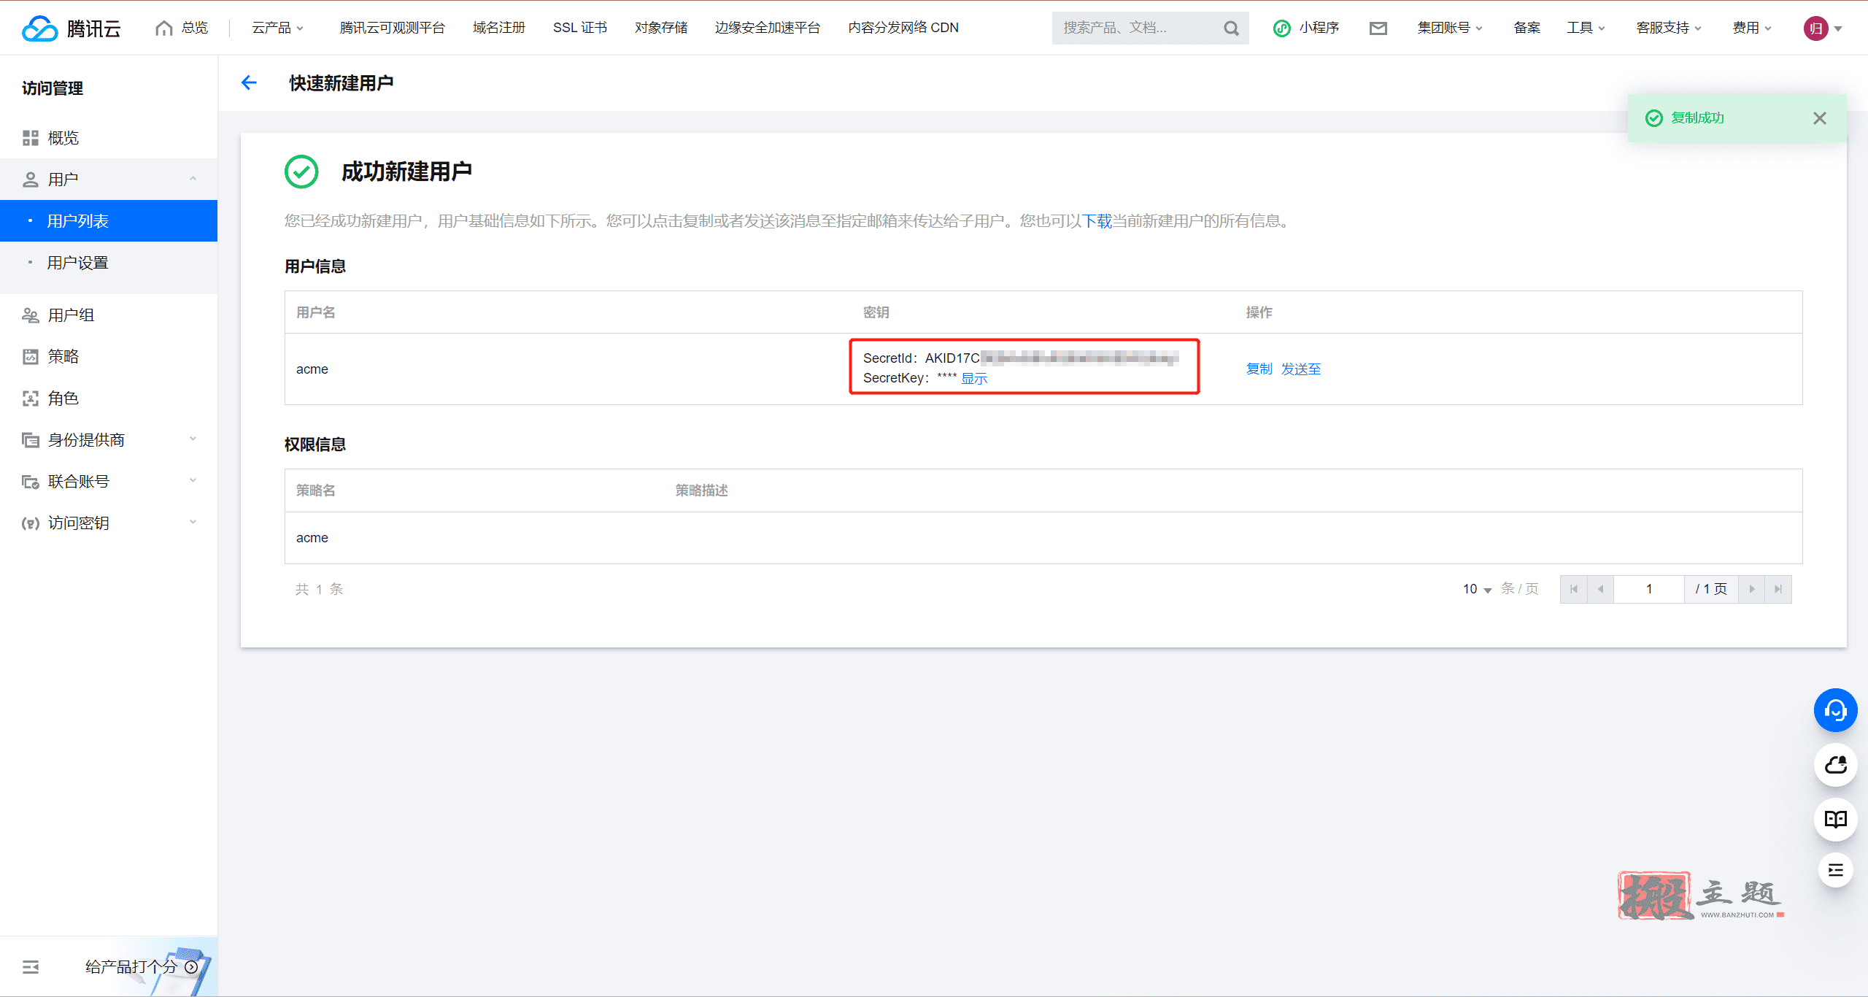Screen dimensions: 1868x997
Task: Change the 10 条/页 page size
Action: point(1478,589)
